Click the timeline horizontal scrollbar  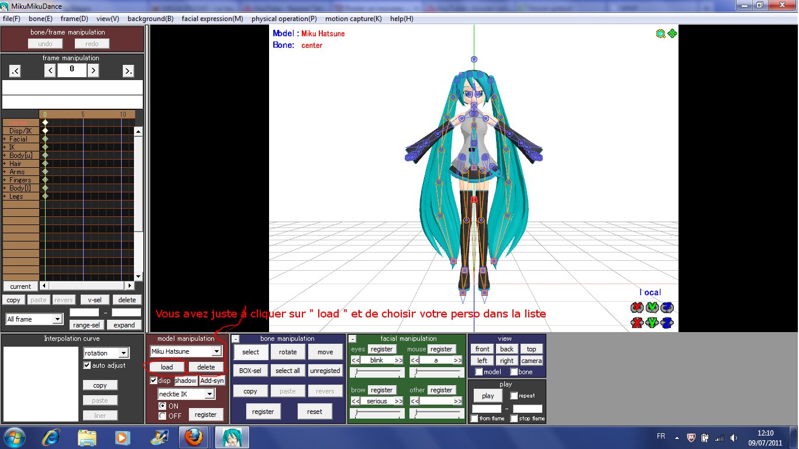click(x=88, y=286)
